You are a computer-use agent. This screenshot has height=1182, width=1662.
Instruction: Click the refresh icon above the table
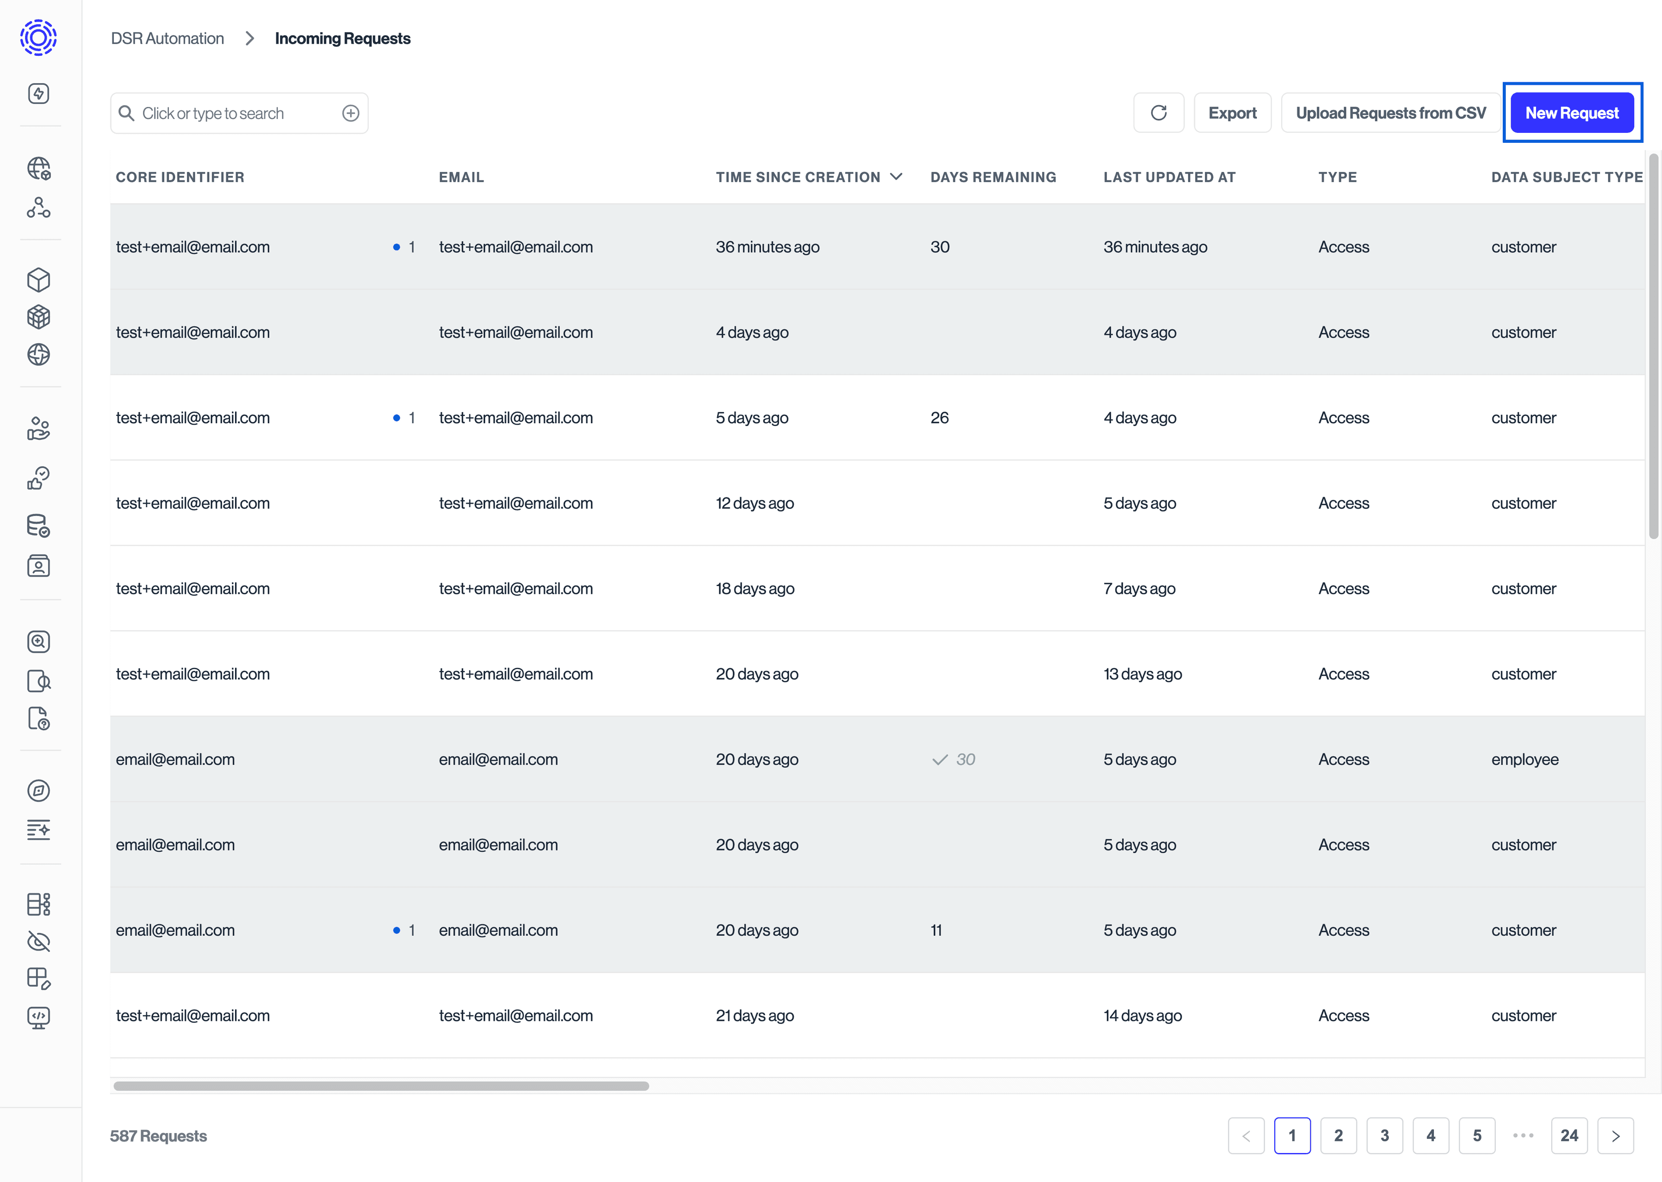(x=1159, y=113)
